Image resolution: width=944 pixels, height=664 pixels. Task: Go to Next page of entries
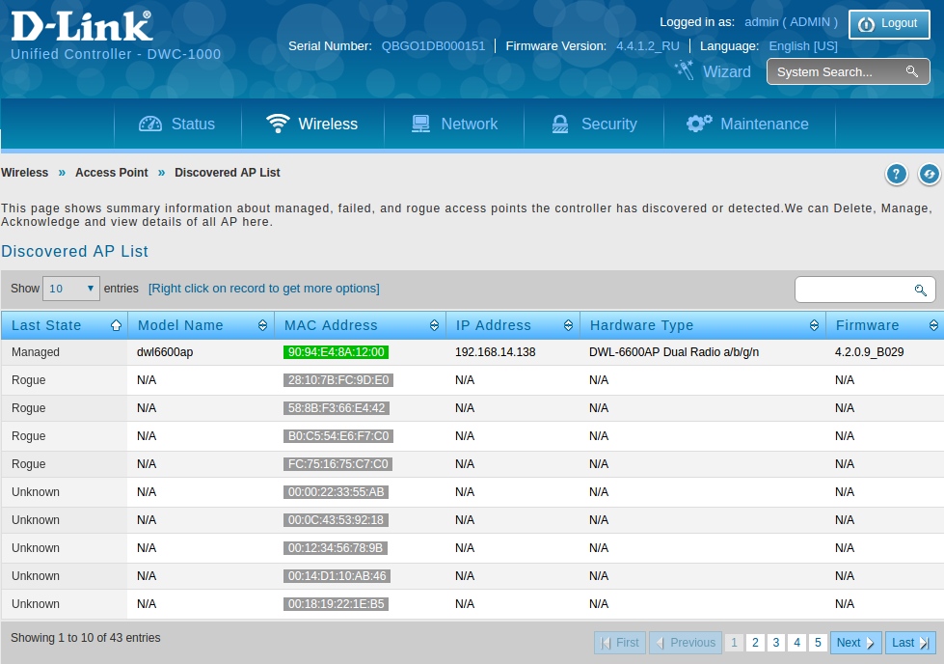[x=855, y=643]
